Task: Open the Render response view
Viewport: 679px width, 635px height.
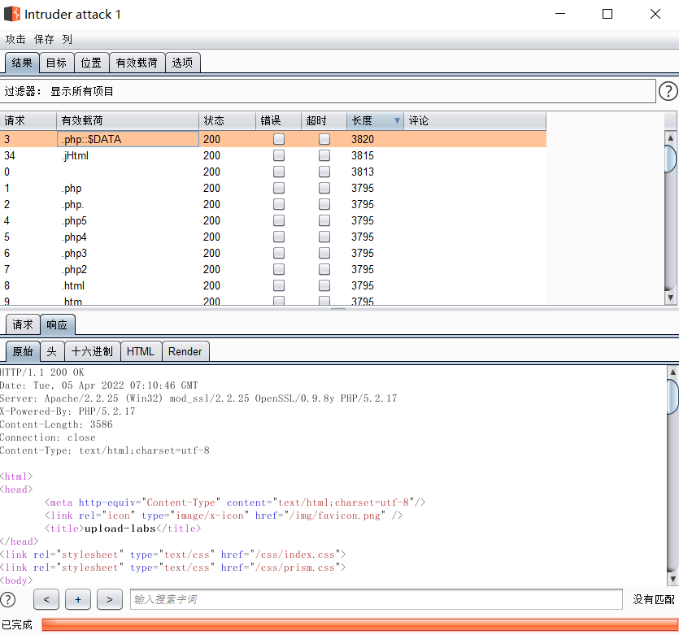Action: coord(185,351)
